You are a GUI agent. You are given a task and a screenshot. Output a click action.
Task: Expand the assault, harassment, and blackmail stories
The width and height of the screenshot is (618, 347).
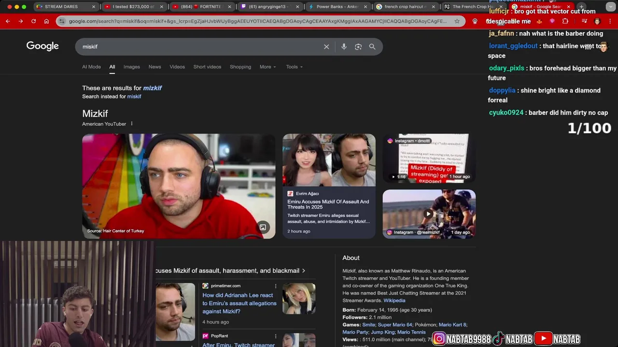coord(231,271)
